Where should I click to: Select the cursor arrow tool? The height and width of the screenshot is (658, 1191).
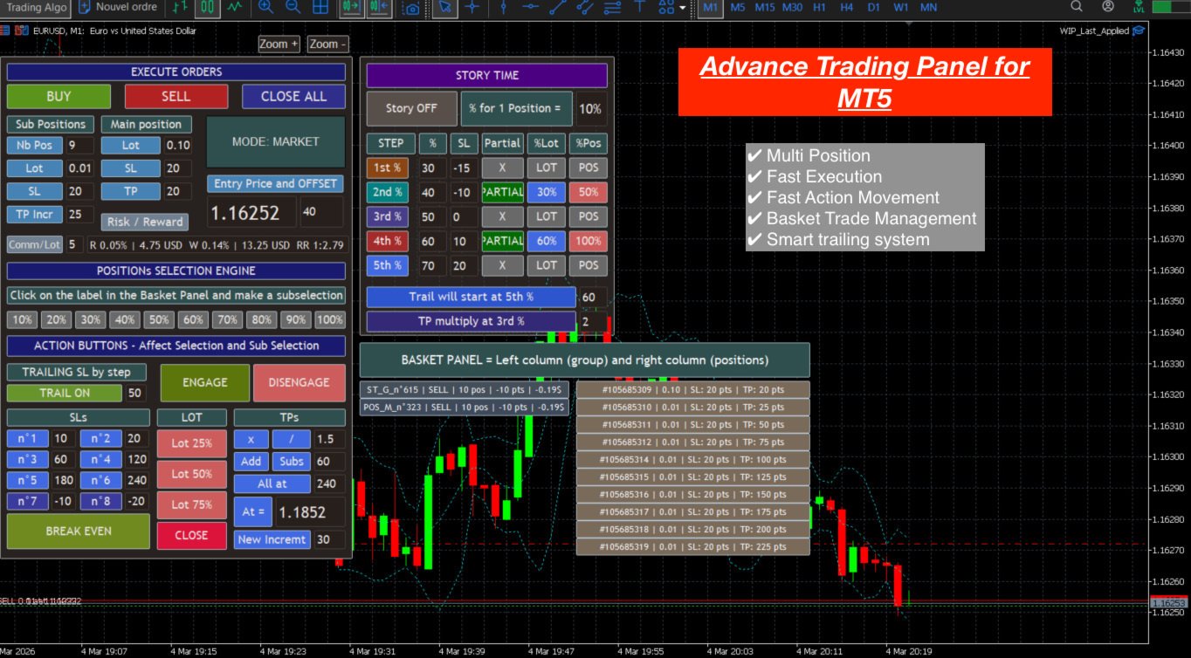(444, 7)
